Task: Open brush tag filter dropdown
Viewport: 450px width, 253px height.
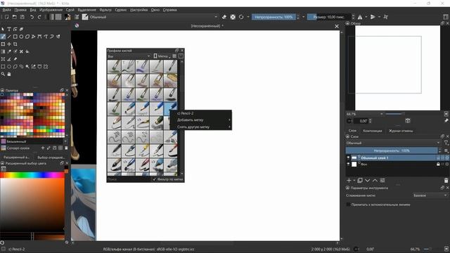Action: (x=129, y=56)
